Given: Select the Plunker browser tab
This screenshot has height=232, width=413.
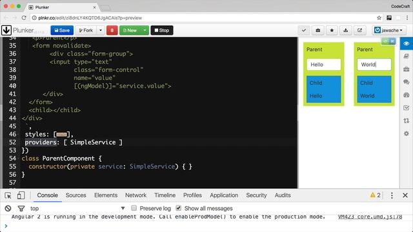Looking at the screenshot, I should (63, 7).
